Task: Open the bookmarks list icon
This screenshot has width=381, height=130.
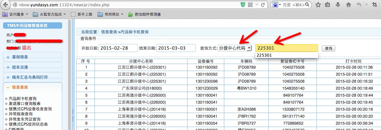Action: [328, 5]
